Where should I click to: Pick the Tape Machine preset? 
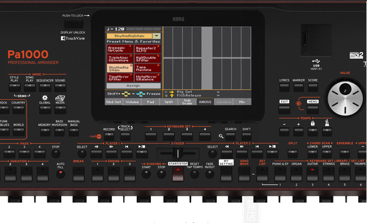pos(147,68)
